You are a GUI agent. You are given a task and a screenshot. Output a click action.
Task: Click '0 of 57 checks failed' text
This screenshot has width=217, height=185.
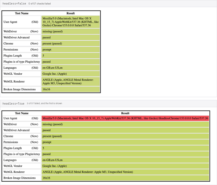(x=39, y=4)
